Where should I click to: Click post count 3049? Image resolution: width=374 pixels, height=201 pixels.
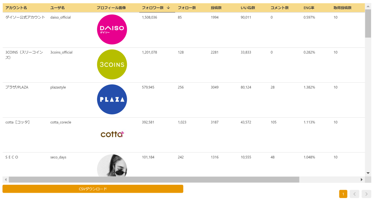(215, 87)
